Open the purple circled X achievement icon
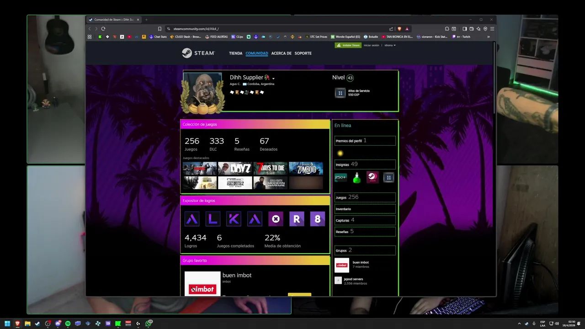Image resolution: width=585 pixels, height=329 pixels. coord(276,219)
